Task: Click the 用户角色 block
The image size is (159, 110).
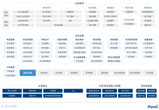Action: [x=59, y=73]
